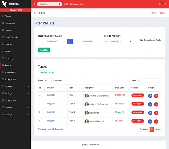The width and height of the screenshot is (169, 149).
Task: Click the edit icon for Task 4 row
Action: point(150,113)
